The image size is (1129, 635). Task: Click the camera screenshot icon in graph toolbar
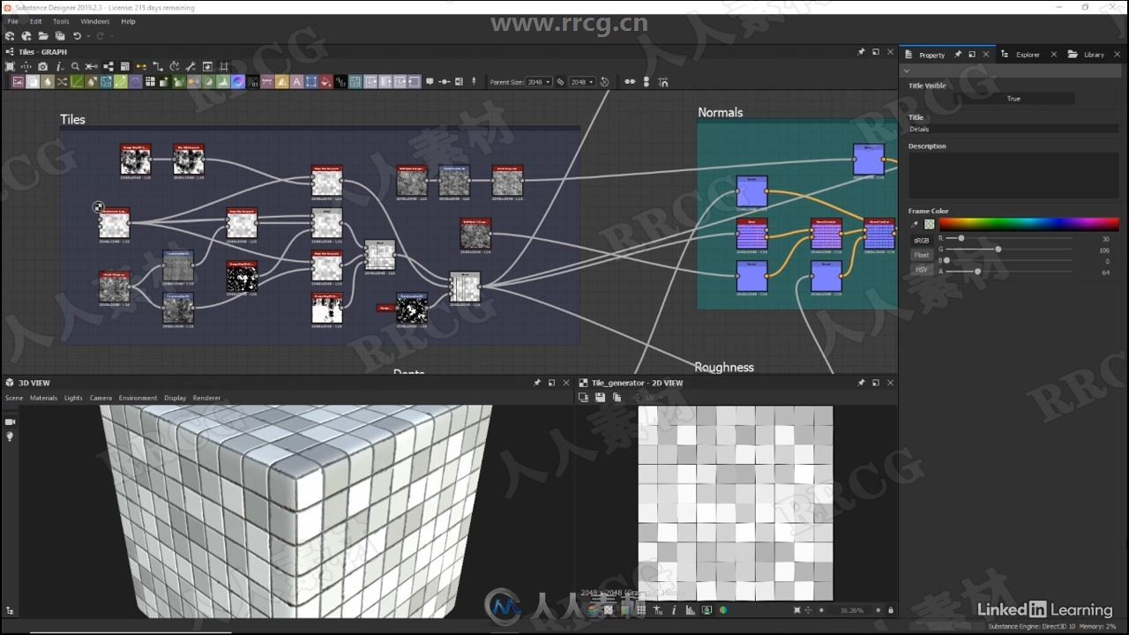(42, 67)
